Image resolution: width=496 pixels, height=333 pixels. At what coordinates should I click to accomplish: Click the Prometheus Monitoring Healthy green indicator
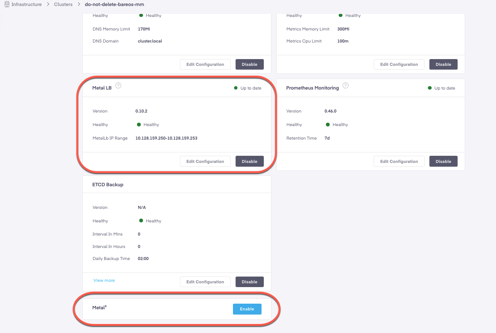coord(328,125)
